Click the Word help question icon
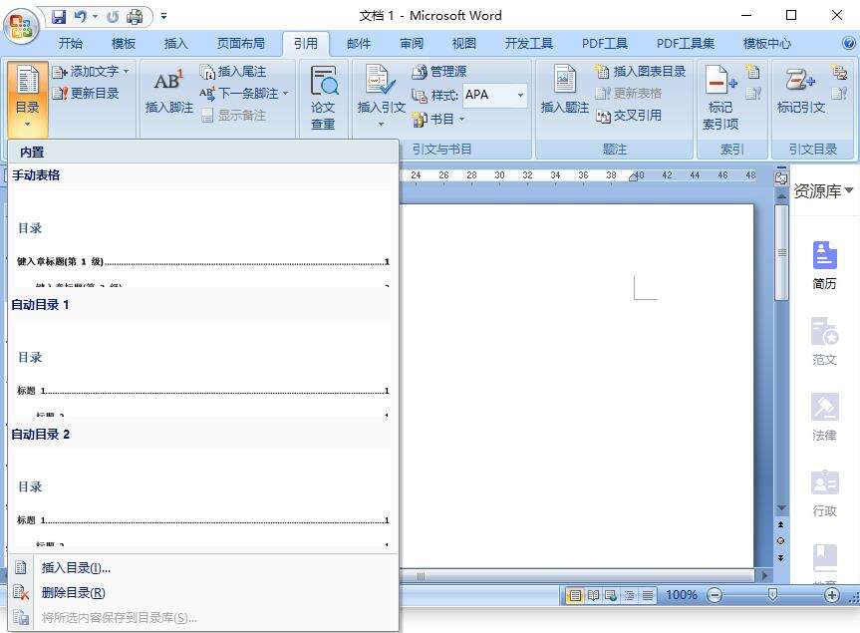The image size is (860, 633). pos(848,43)
